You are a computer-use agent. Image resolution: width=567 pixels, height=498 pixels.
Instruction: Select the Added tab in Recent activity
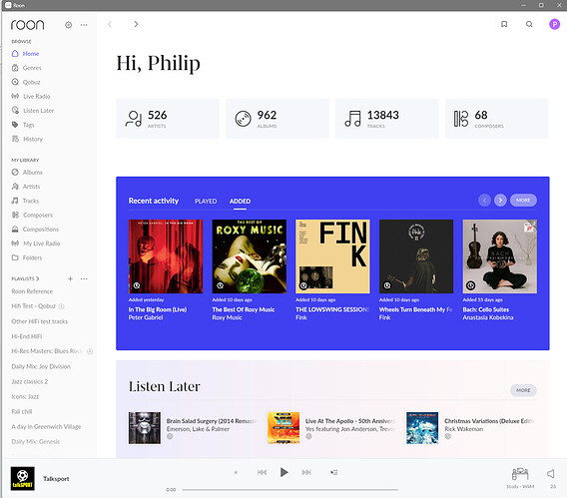pos(240,202)
